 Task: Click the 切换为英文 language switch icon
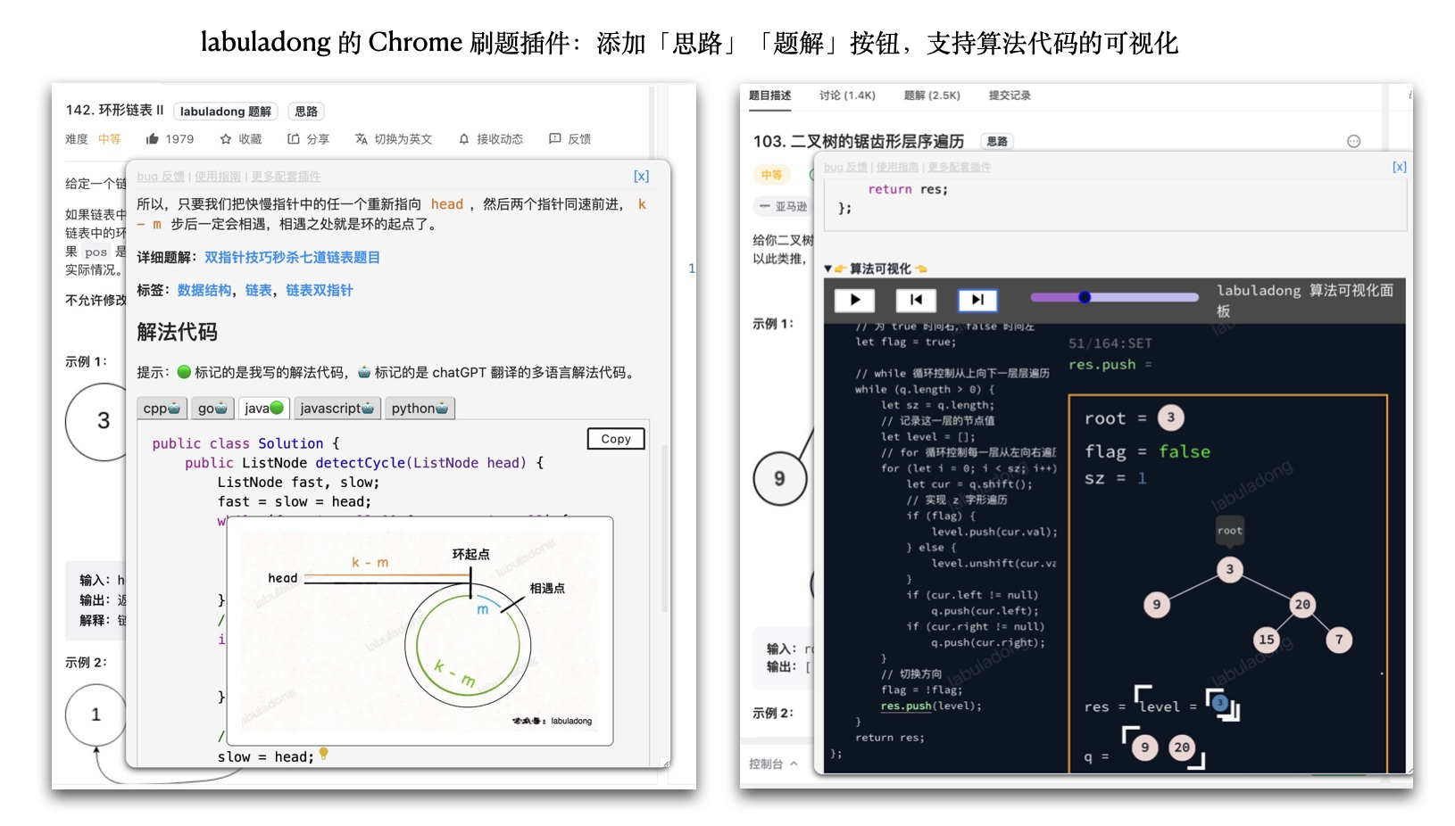pos(361,139)
